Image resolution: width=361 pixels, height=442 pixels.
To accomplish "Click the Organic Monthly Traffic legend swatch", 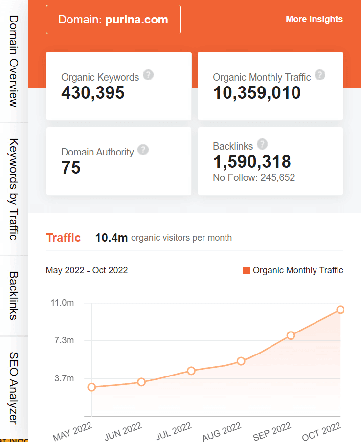I will coord(246,270).
